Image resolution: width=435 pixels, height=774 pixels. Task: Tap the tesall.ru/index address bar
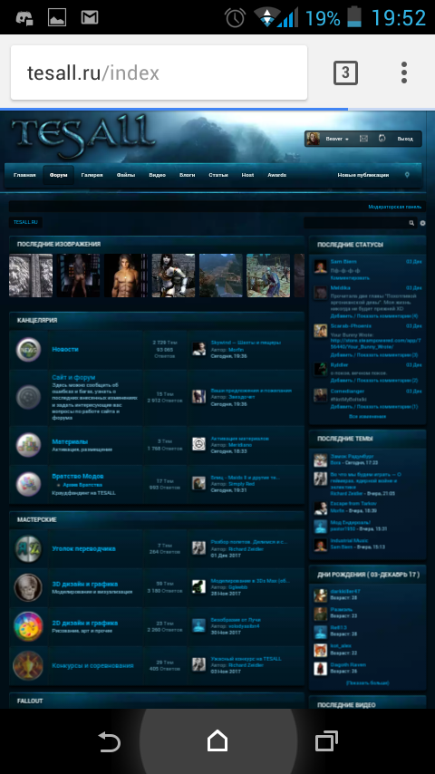tap(159, 73)
